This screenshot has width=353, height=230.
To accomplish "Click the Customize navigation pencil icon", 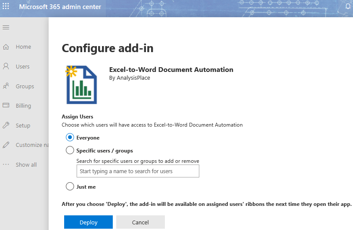I will pyautogui.click(x=6, y=145).
